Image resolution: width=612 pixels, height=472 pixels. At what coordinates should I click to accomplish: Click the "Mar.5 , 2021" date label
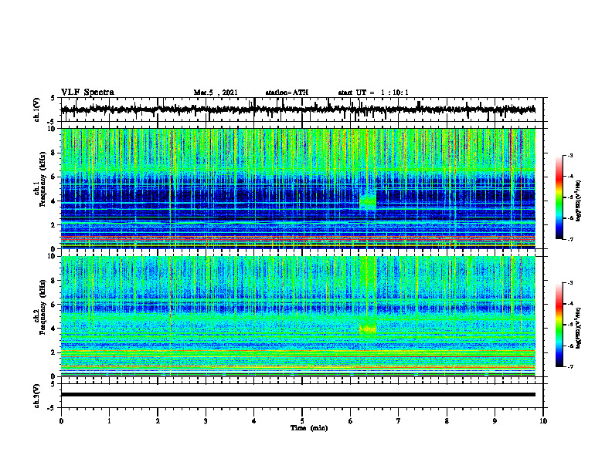coord(216,93)
